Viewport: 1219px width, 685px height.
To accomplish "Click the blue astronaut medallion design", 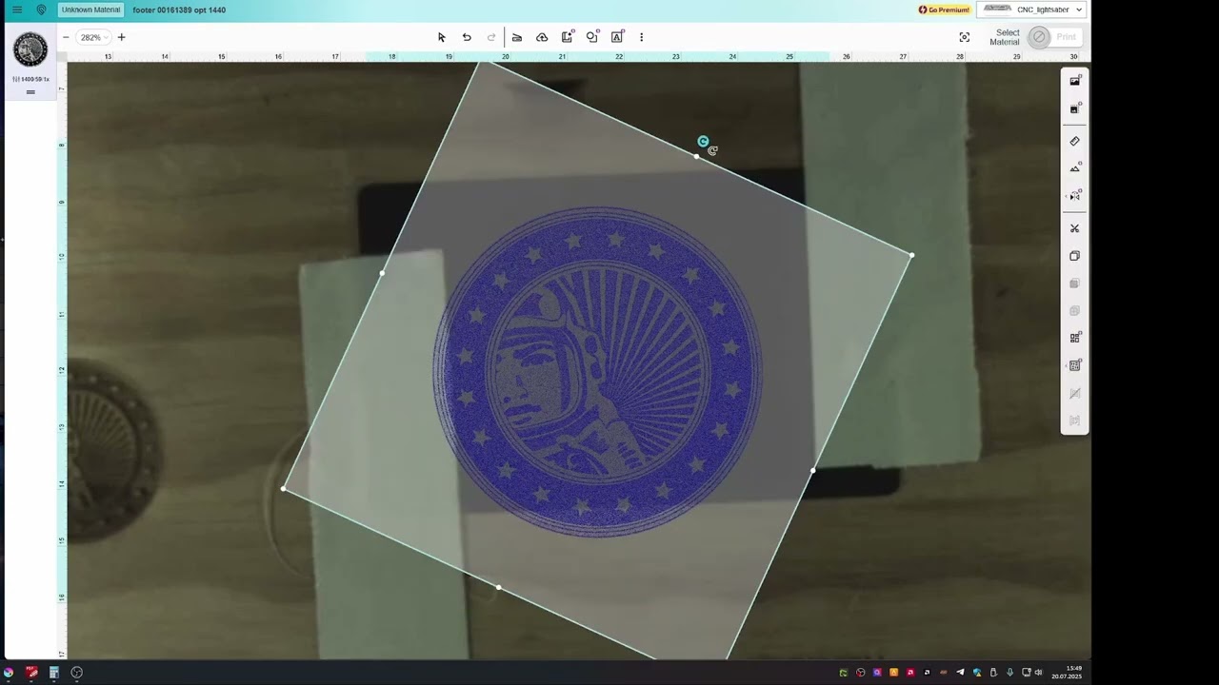I will pos(597,372).
